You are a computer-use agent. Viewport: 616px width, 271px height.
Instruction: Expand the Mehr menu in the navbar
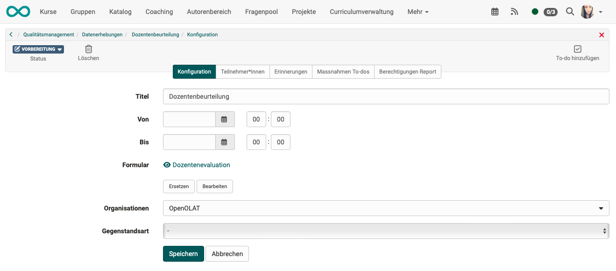417,12
